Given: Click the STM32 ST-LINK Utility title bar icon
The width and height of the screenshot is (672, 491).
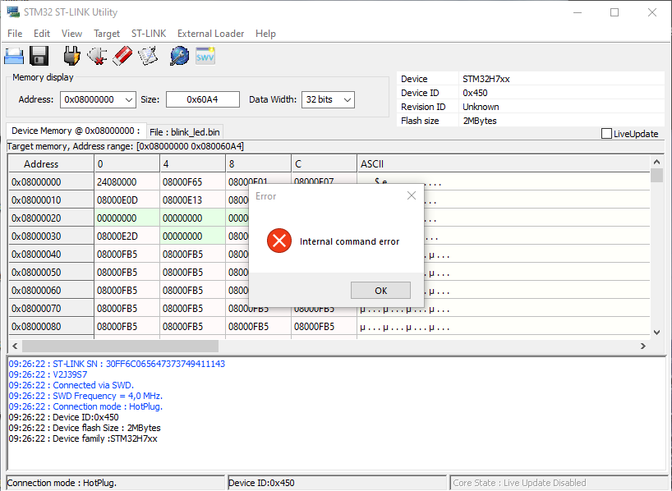Looking at the screenshot, I should pyautogui.click(x=13, y=11).
